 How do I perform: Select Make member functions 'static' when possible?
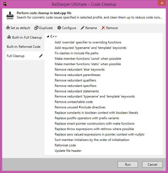tap(88, 64)
